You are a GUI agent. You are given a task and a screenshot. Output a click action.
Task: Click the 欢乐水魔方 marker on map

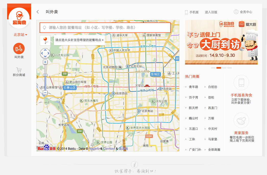[81, 101]
